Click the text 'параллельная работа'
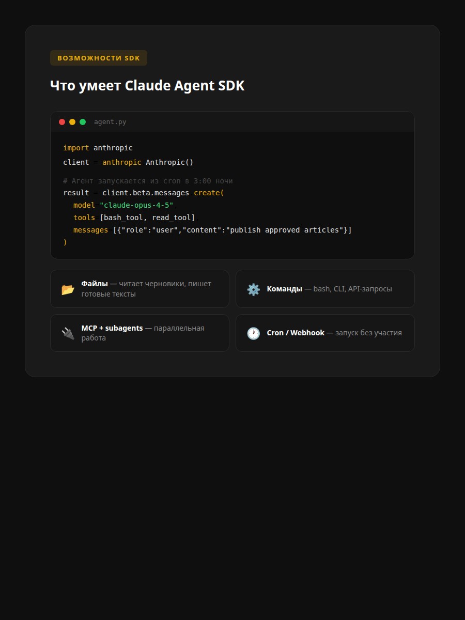 coord(143,333)
